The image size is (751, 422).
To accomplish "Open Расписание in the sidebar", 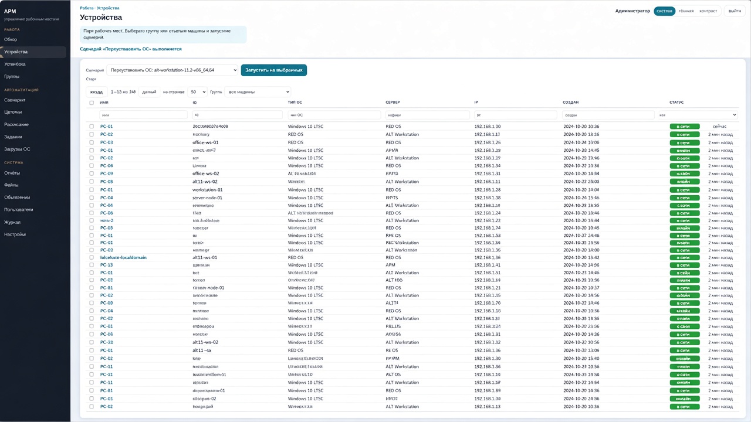I will 16,125.
